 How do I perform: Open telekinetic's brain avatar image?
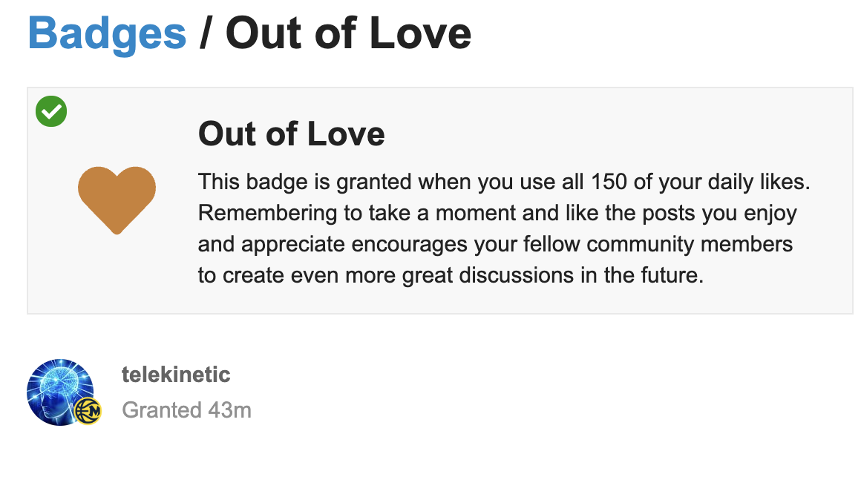[x=60, y=392]
